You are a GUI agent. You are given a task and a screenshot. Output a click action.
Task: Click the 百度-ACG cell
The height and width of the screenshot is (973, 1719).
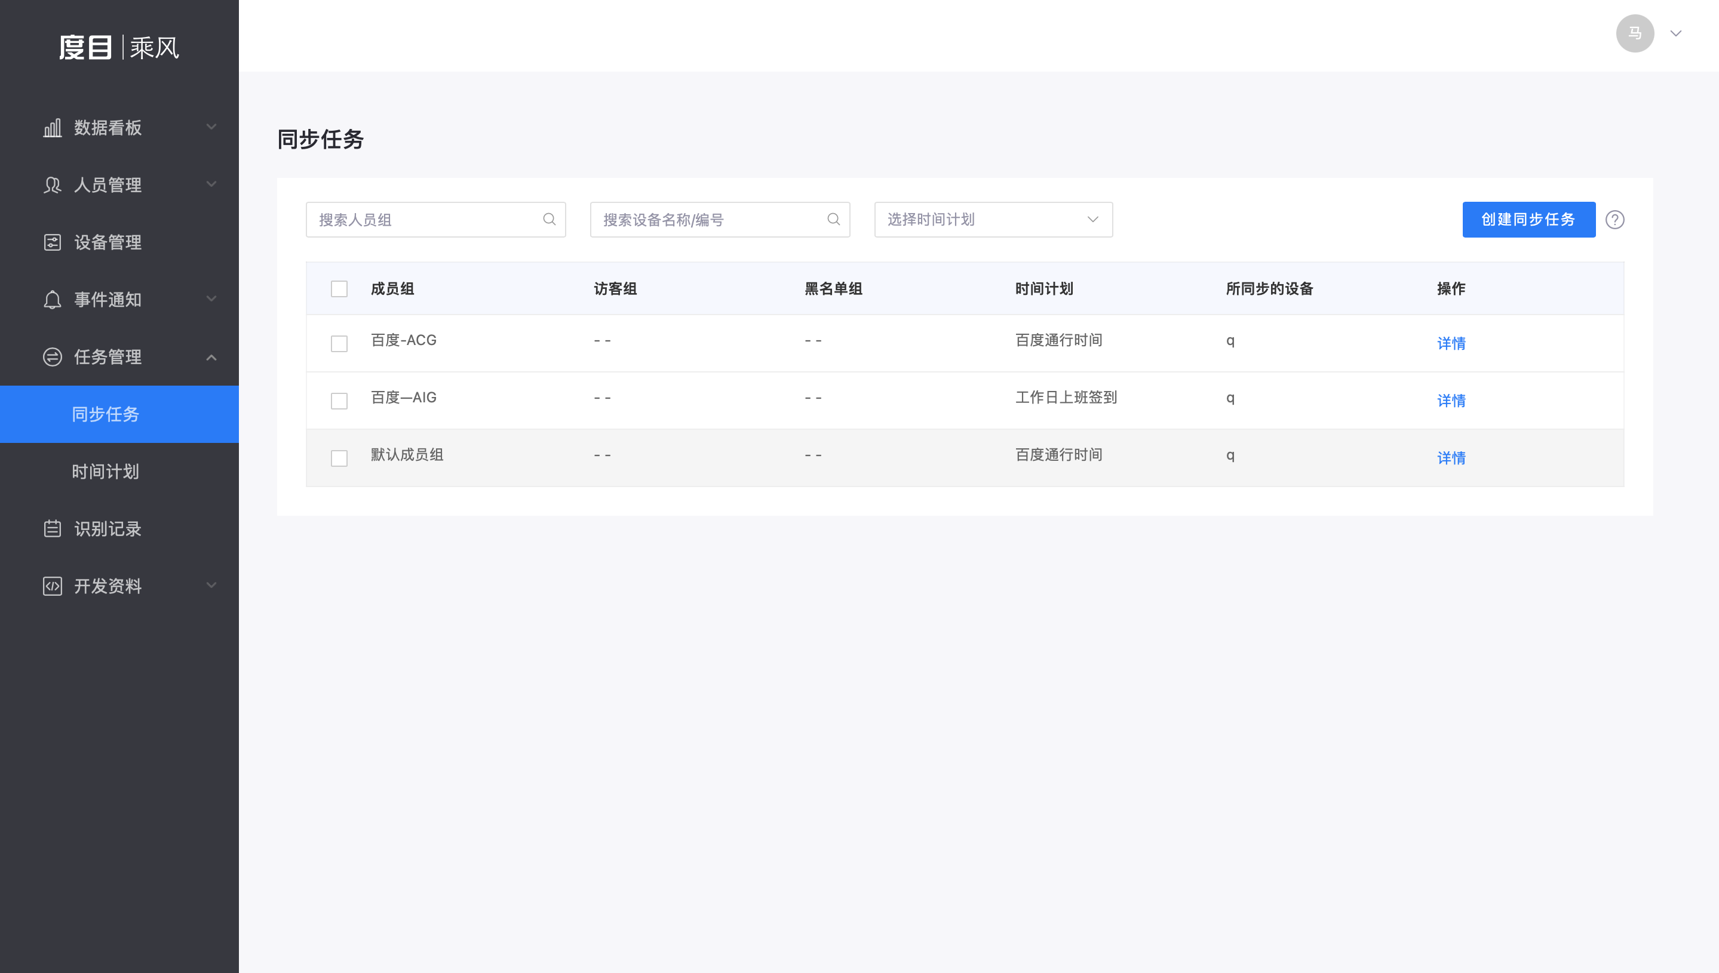(x=403, y=340)
